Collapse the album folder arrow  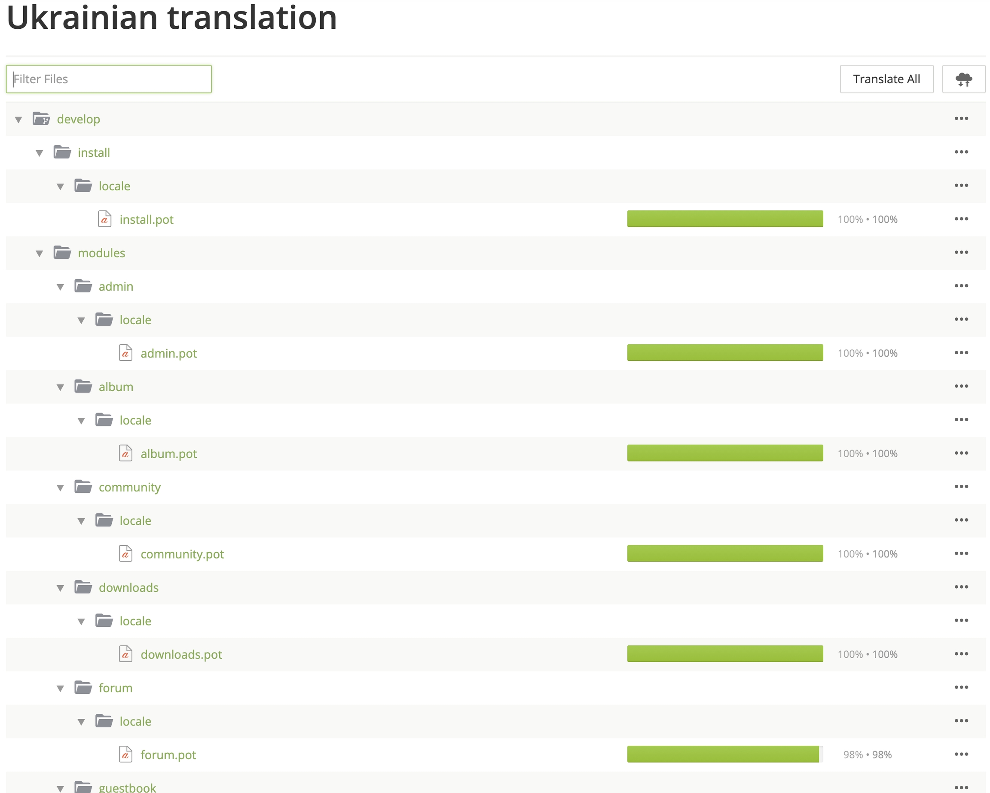[x=60, y=387]
